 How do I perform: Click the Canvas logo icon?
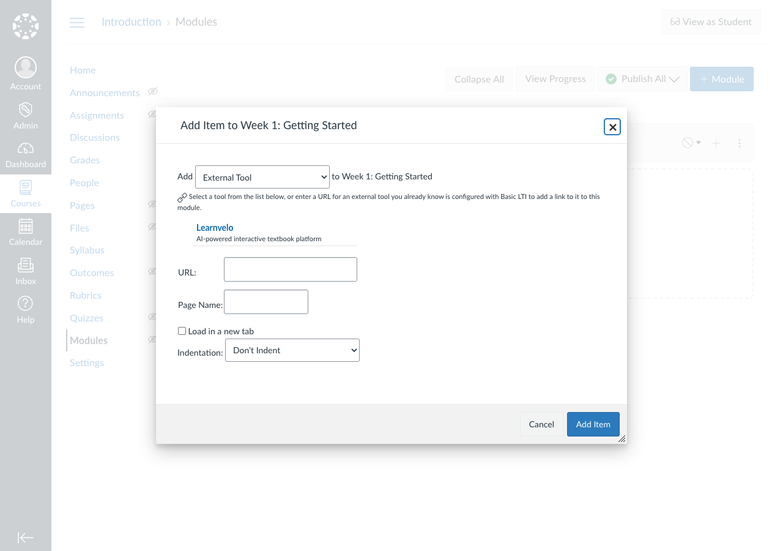click(x=26, y=26)
